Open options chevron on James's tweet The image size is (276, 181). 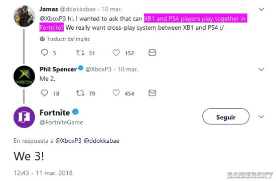point(261,9)
